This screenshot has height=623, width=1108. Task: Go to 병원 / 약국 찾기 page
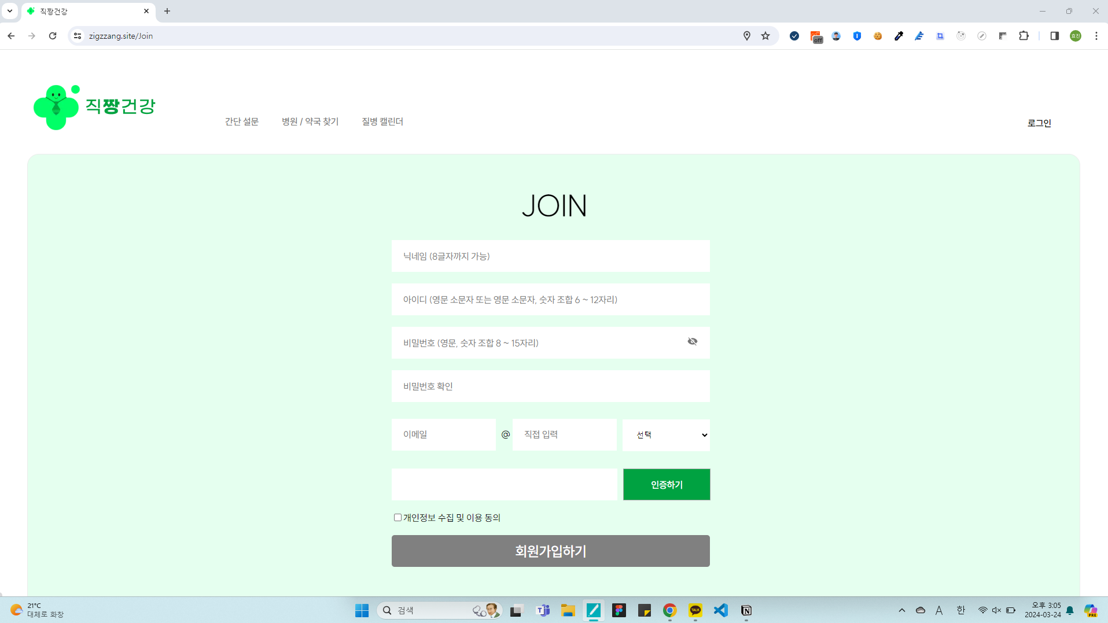(310, 121)
